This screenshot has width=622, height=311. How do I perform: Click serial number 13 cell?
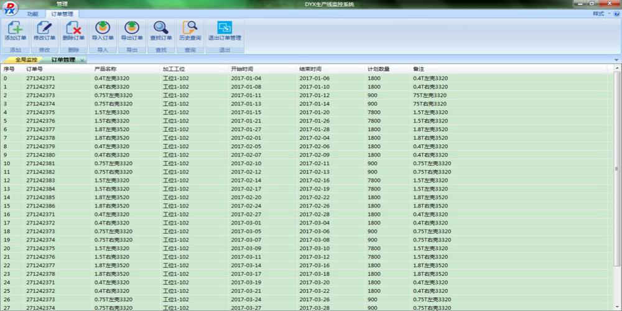point(6,189)
